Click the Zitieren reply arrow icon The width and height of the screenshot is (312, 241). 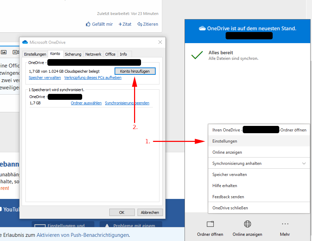[140, 24]
